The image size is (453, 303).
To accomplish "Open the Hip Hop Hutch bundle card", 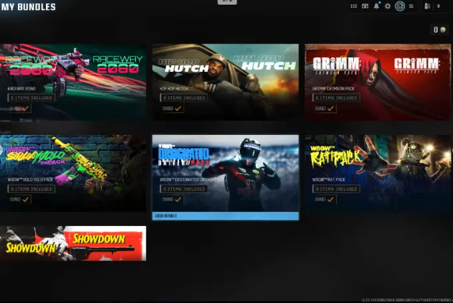I will point(225,82).
